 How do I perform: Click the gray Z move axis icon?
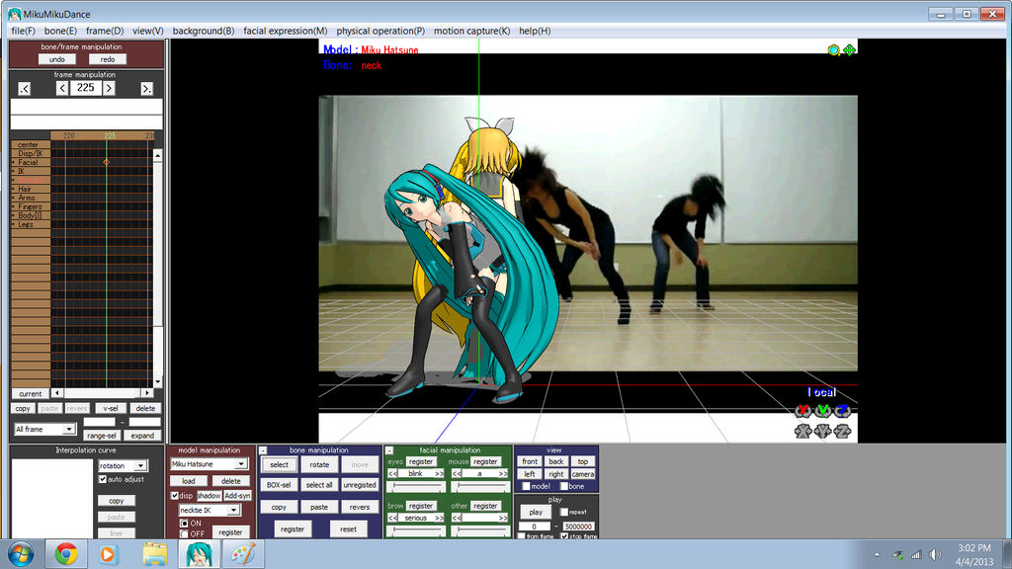coord(842,431)
